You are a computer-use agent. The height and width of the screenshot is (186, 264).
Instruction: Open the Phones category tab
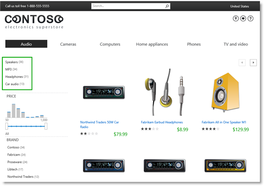tap(194, 44)
